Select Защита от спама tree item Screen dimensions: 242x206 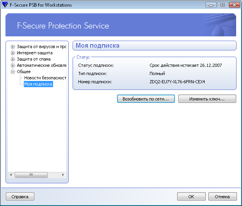click(x=34, y=59)
